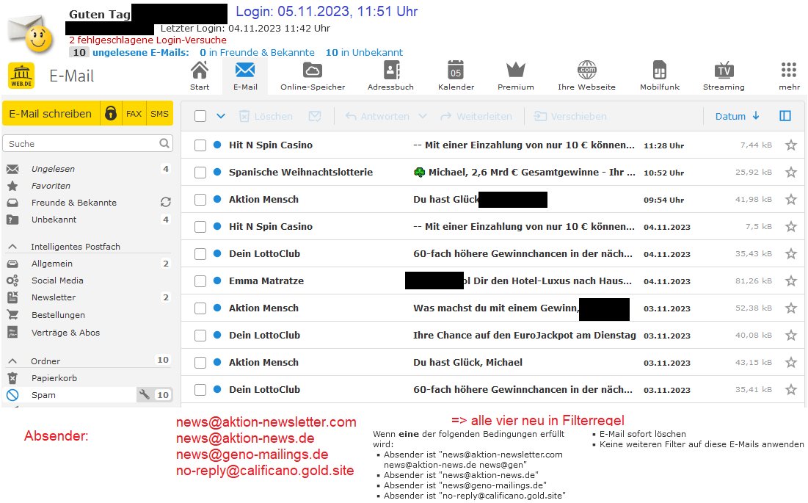The width and height of the screenshot is (808, 503).
Task: Click the encrypted mail lock icon
Action: pos(111,113)
